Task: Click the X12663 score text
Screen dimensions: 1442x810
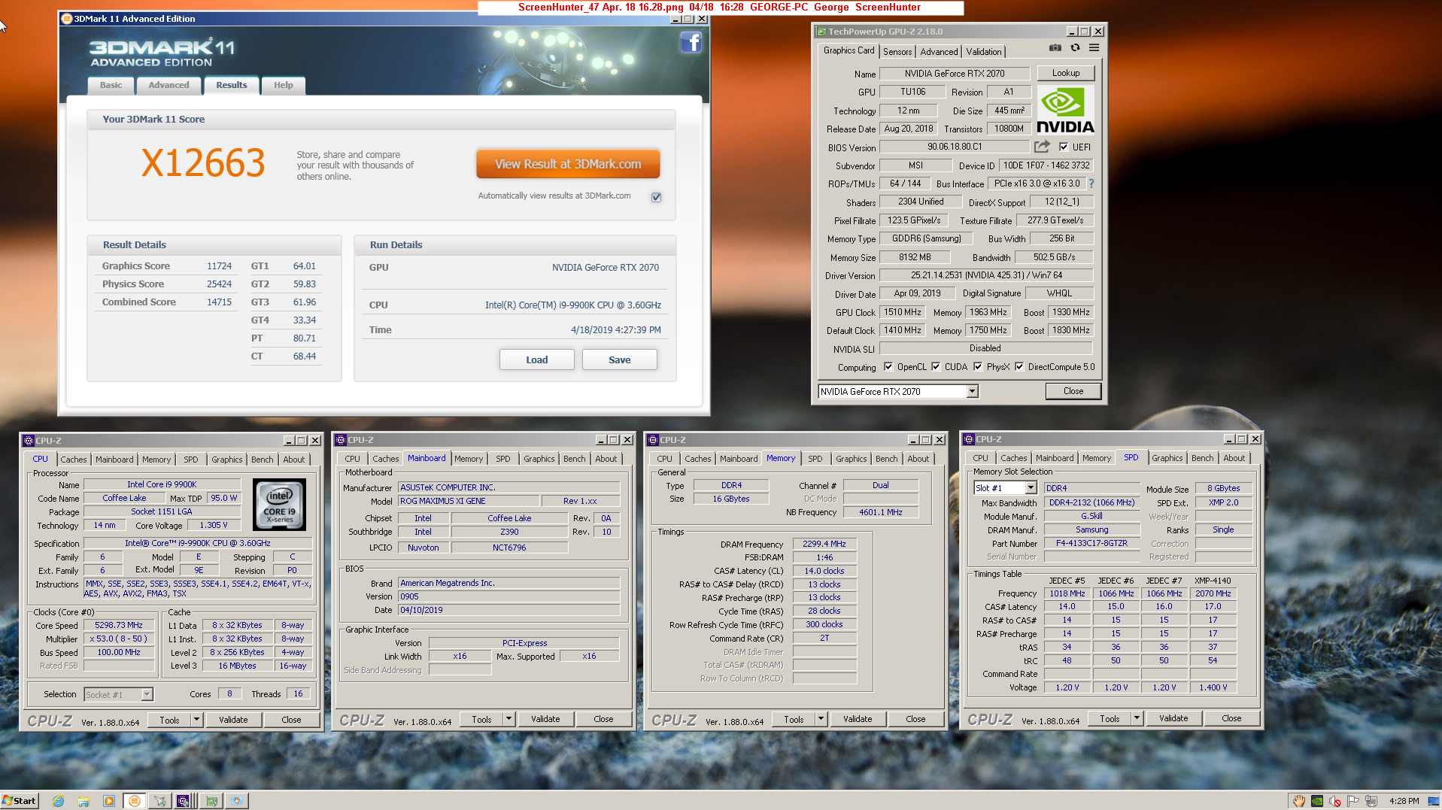Action: 203,163
